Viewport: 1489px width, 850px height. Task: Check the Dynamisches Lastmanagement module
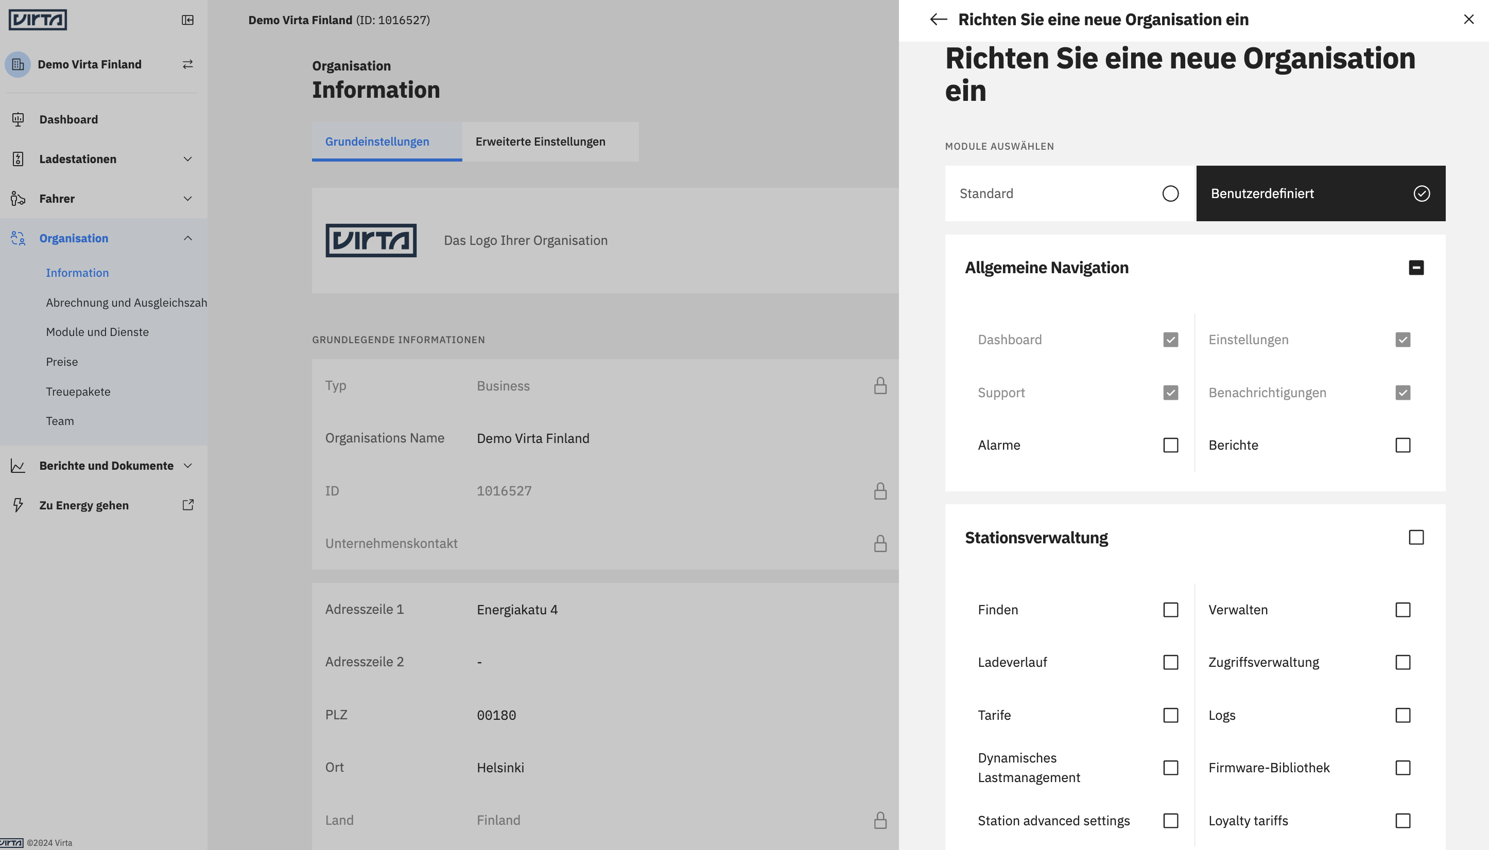(x=1171, y=768)
